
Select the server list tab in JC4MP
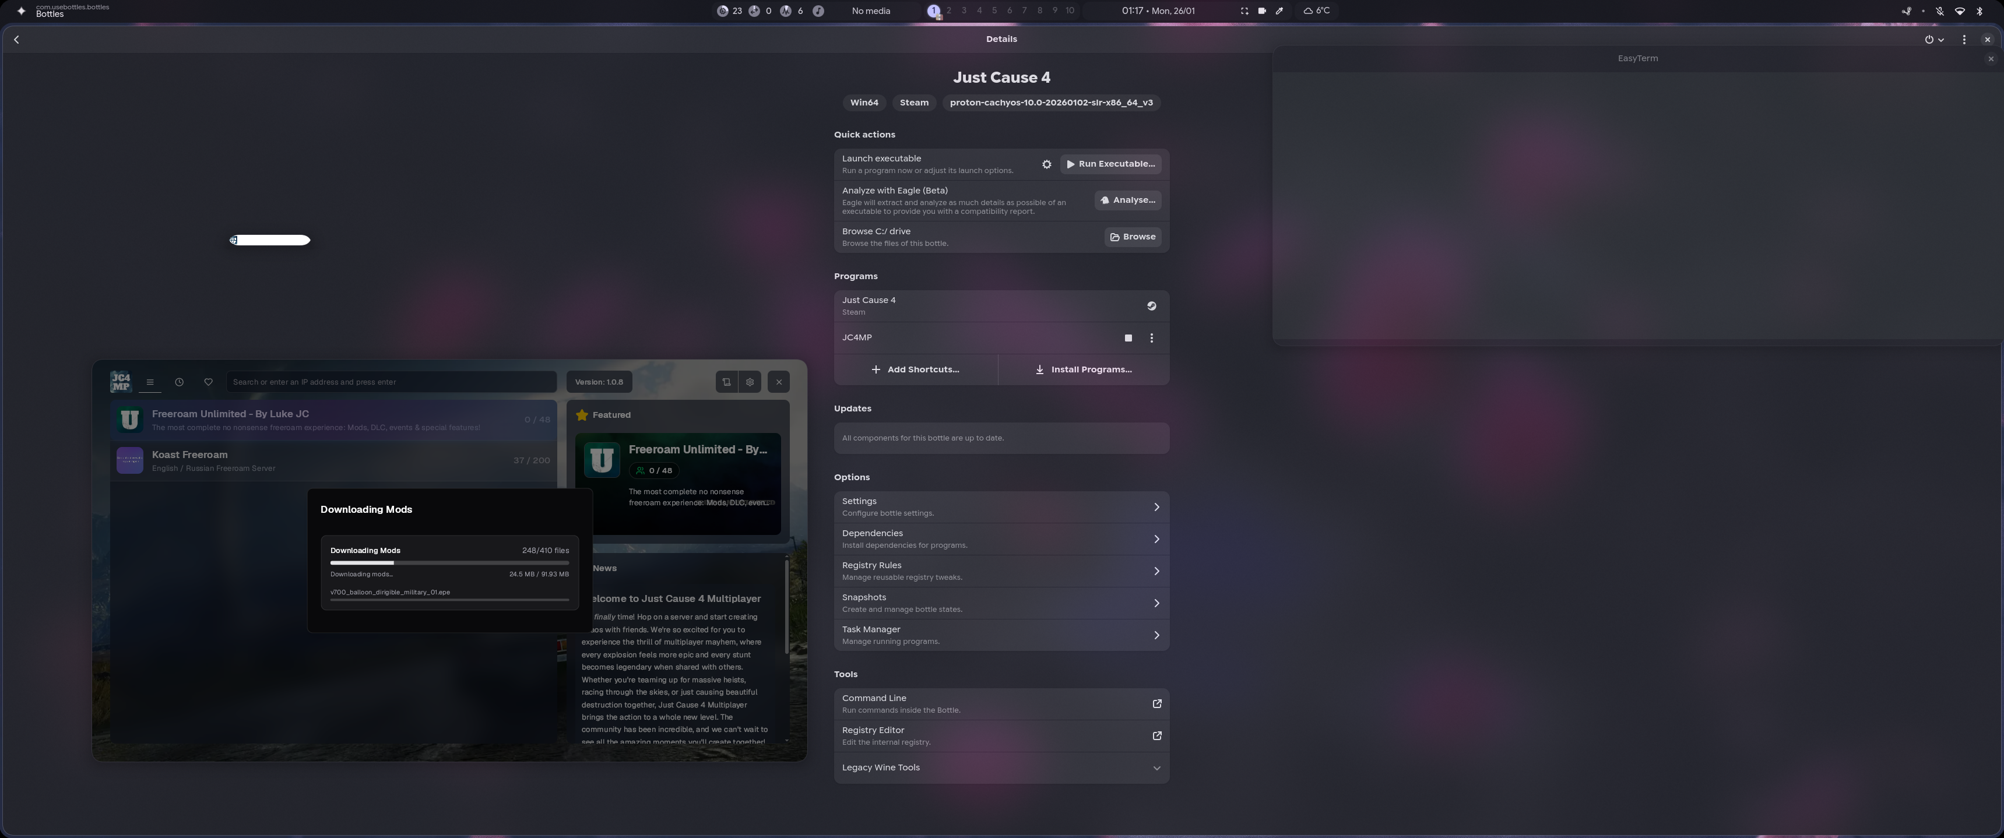pos(150,382)
